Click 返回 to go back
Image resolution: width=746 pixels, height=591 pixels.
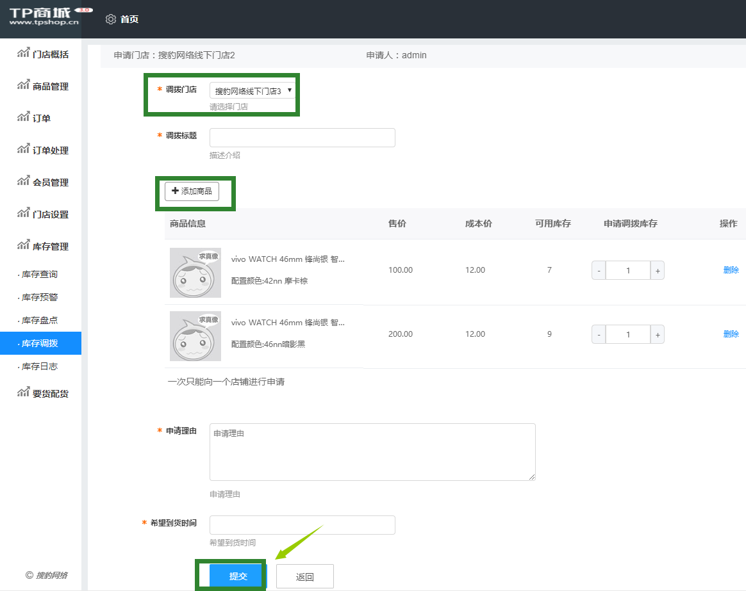pyautogui.click(x=304, y=576)
